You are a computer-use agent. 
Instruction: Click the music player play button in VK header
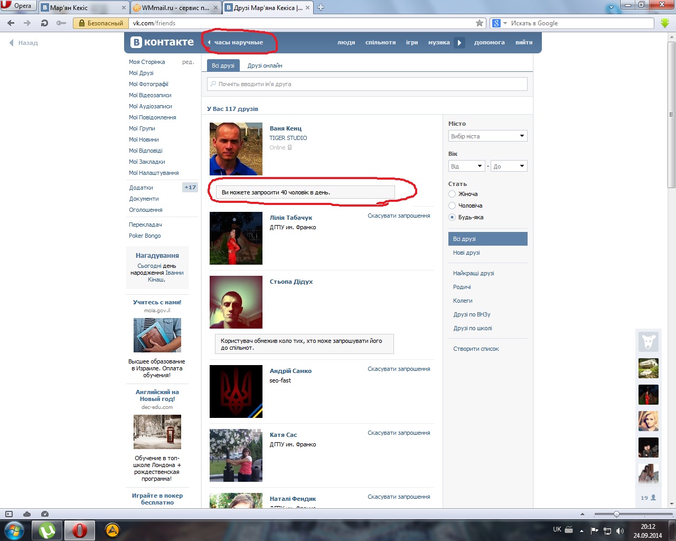point(459,43)
